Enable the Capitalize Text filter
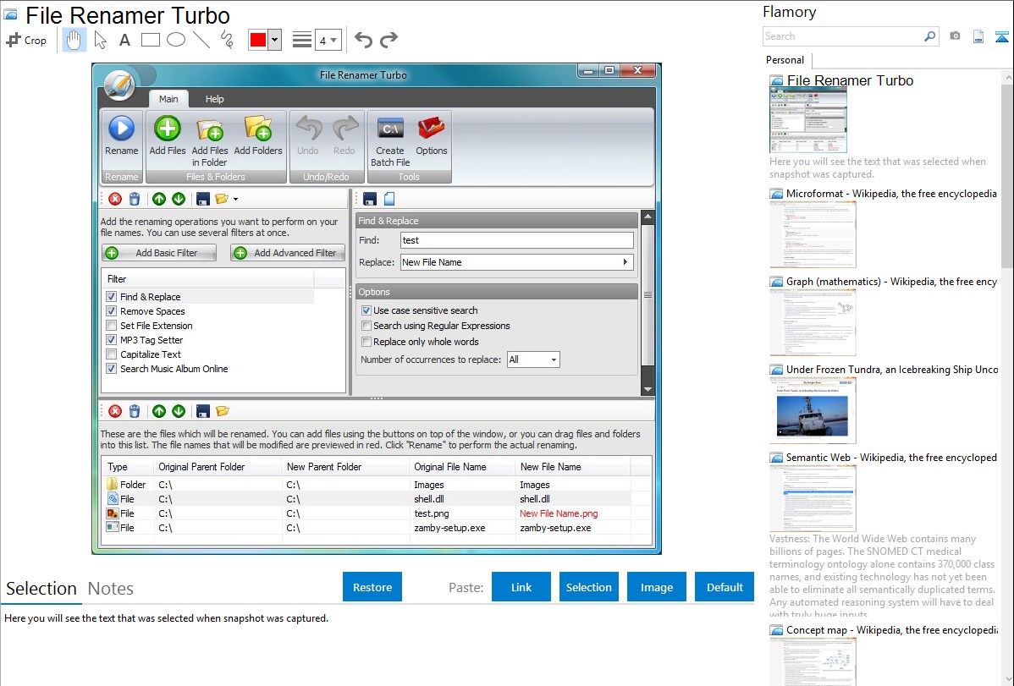This screenshot has height=686, width=1014. [111, 354]
